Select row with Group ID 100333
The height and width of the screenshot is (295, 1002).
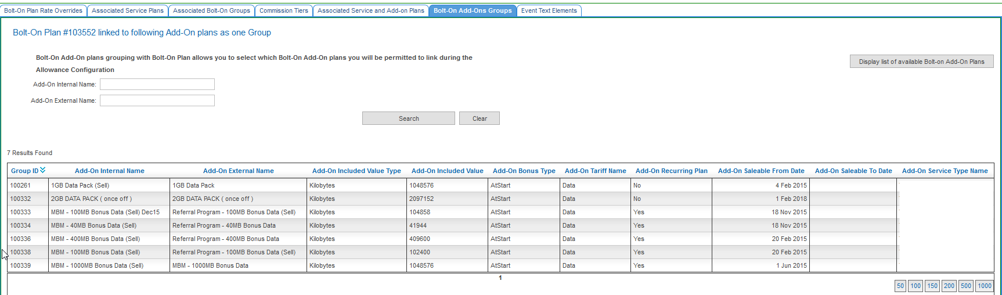point(20,212)
